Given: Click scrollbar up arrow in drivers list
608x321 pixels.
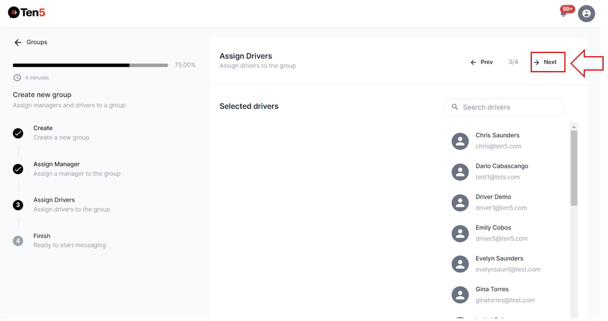Looking at the screenshot, I should click(x=574, y=127).
